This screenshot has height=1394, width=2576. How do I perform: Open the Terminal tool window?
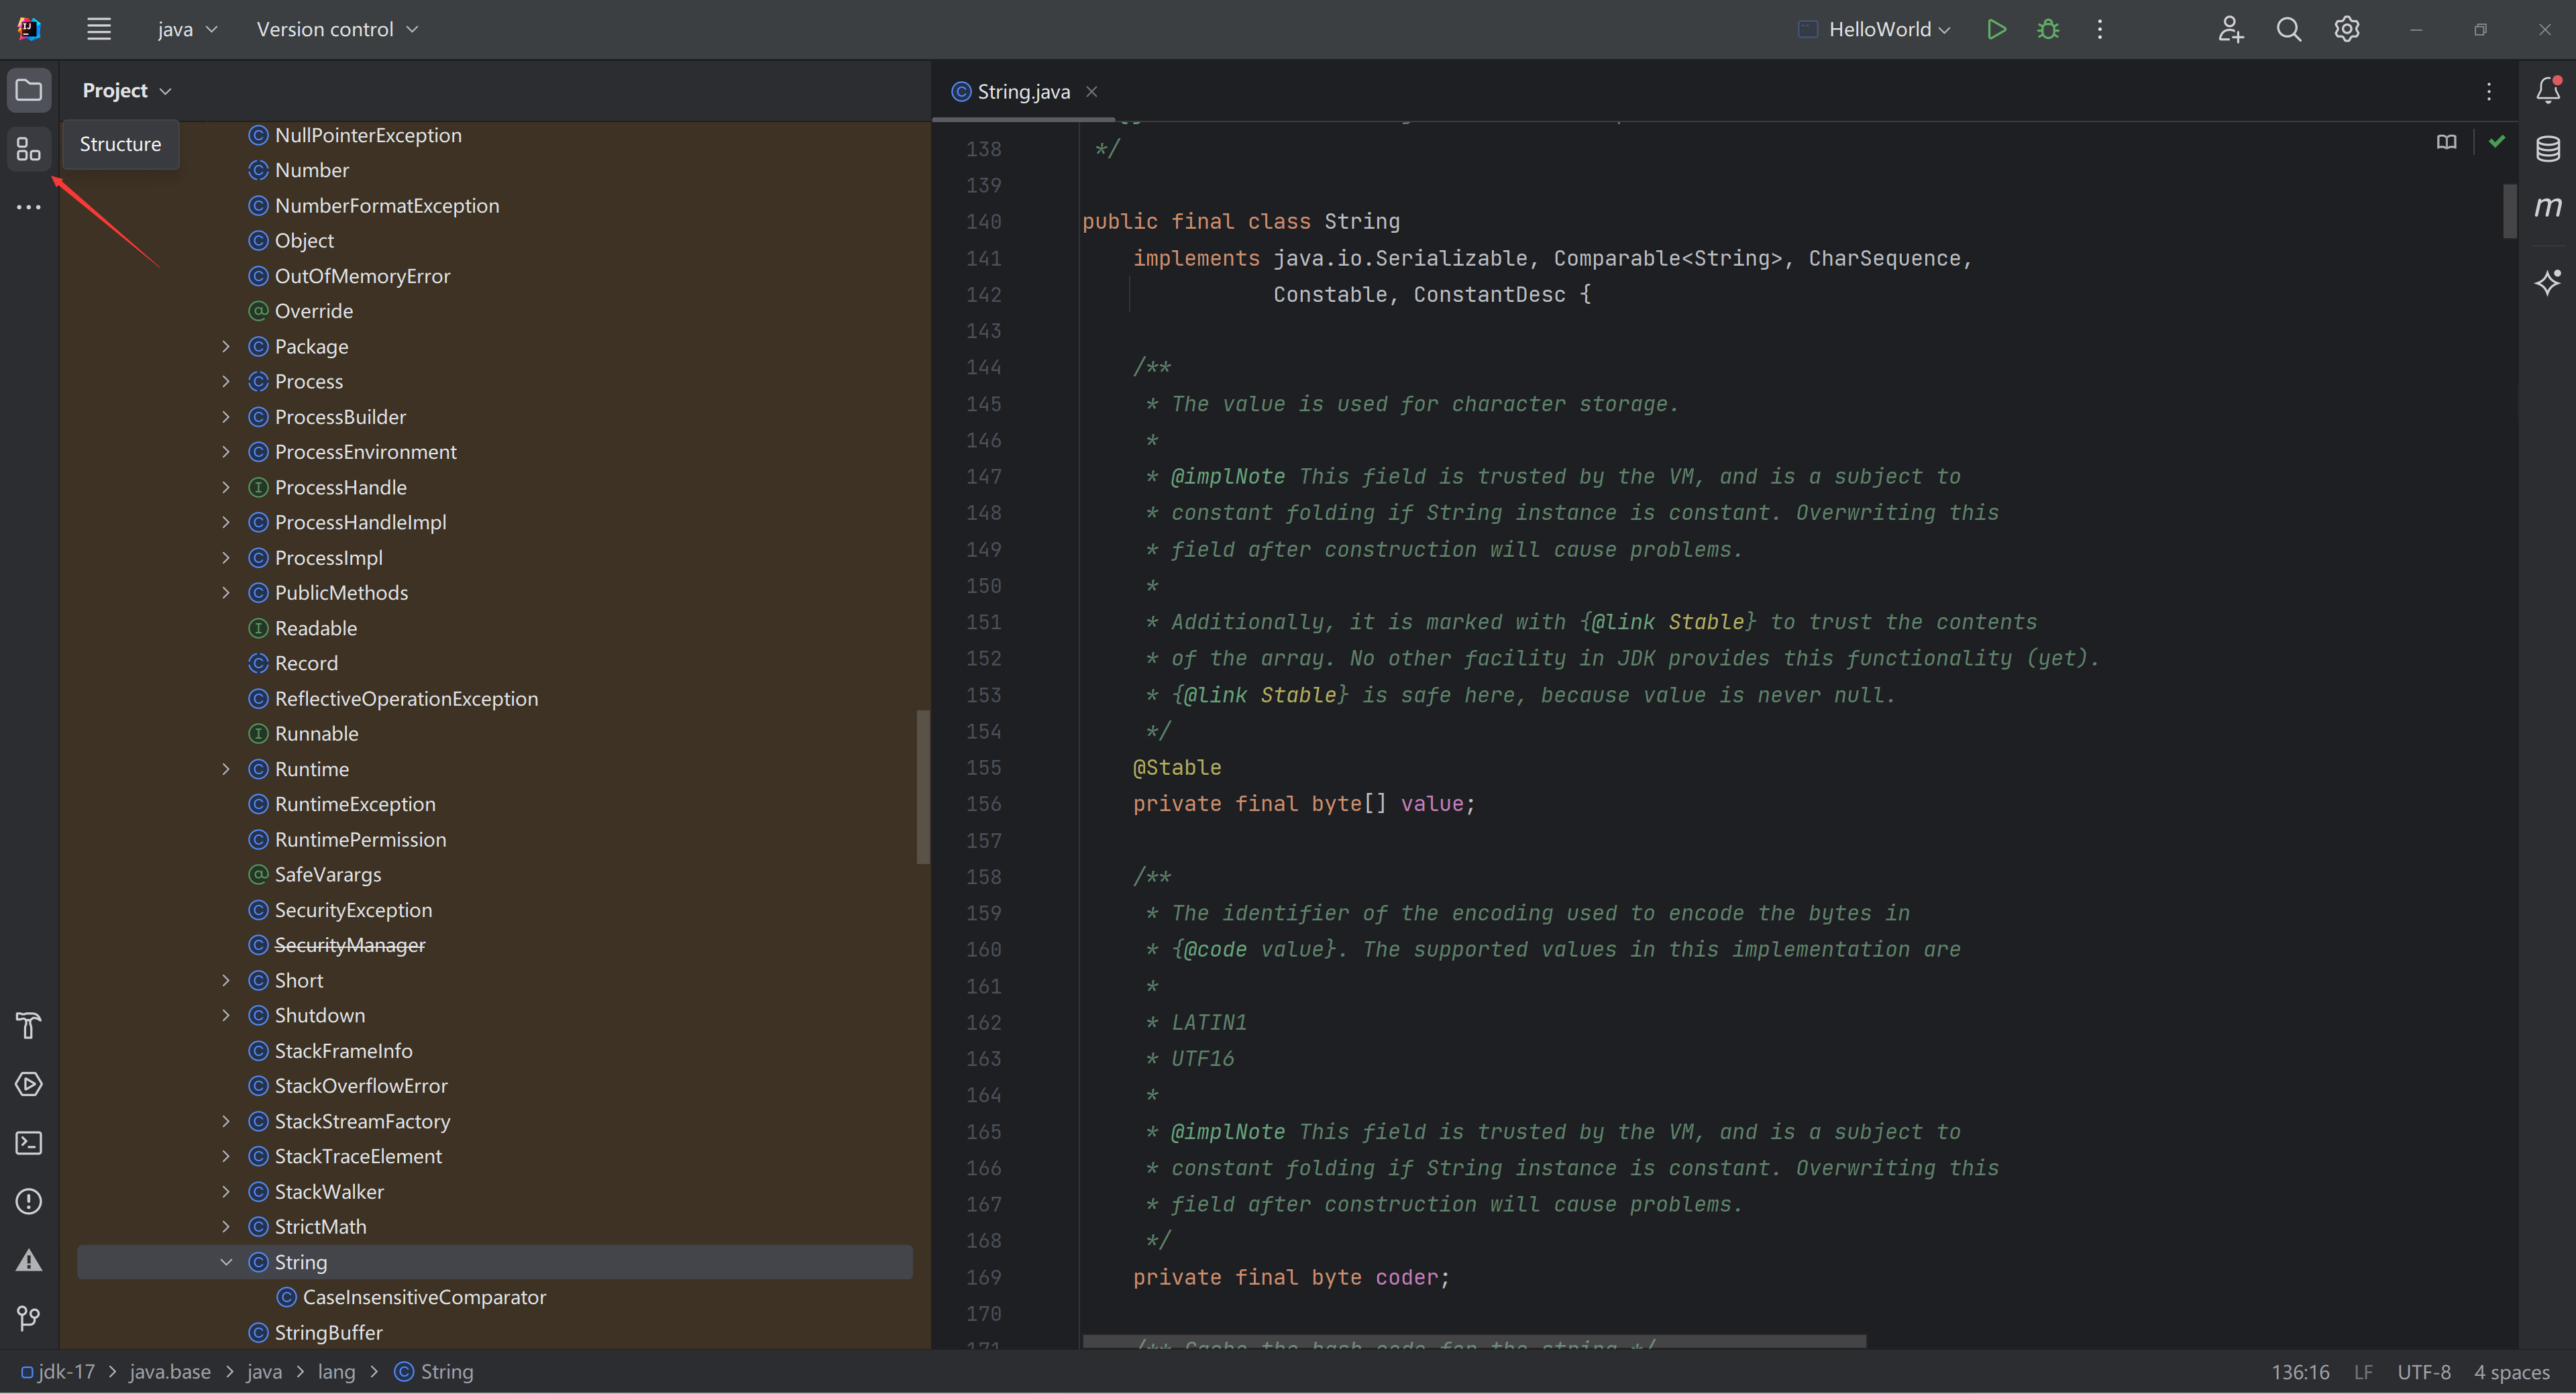(x=29, y=1142)
